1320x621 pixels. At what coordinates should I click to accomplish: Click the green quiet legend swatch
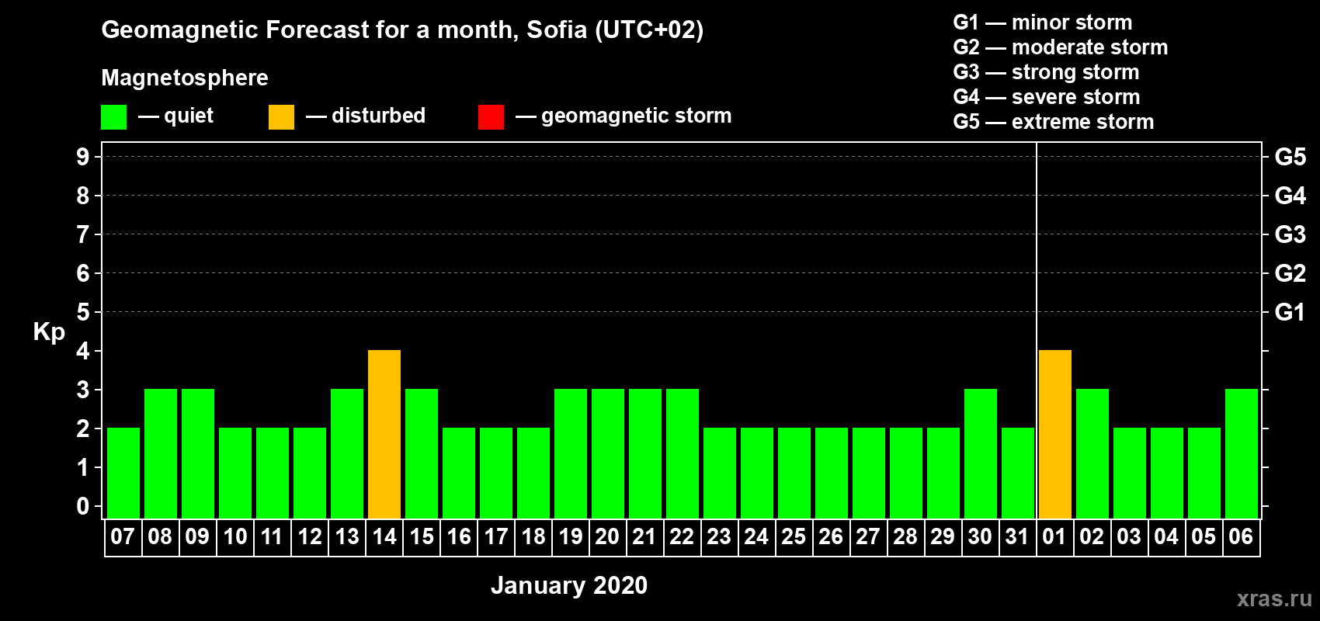tap(113, 117)
